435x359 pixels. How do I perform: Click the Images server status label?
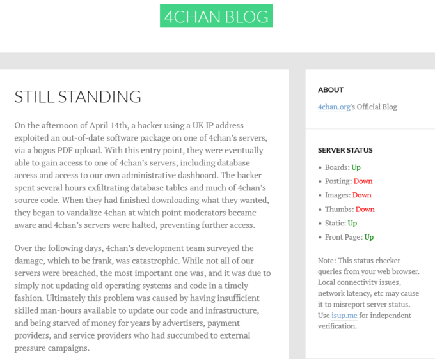(x=337, y=195)
